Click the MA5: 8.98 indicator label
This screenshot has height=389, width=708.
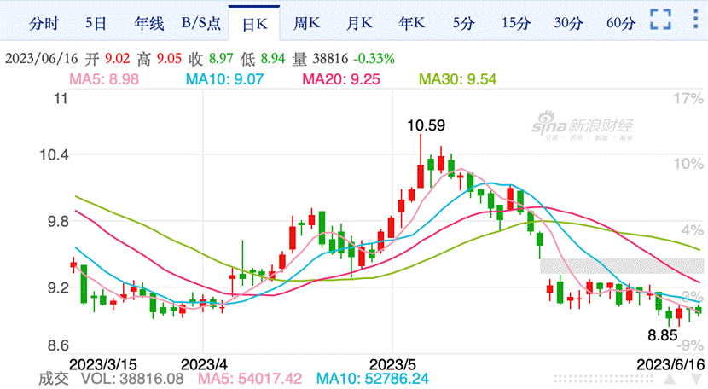tap(104, 79)
